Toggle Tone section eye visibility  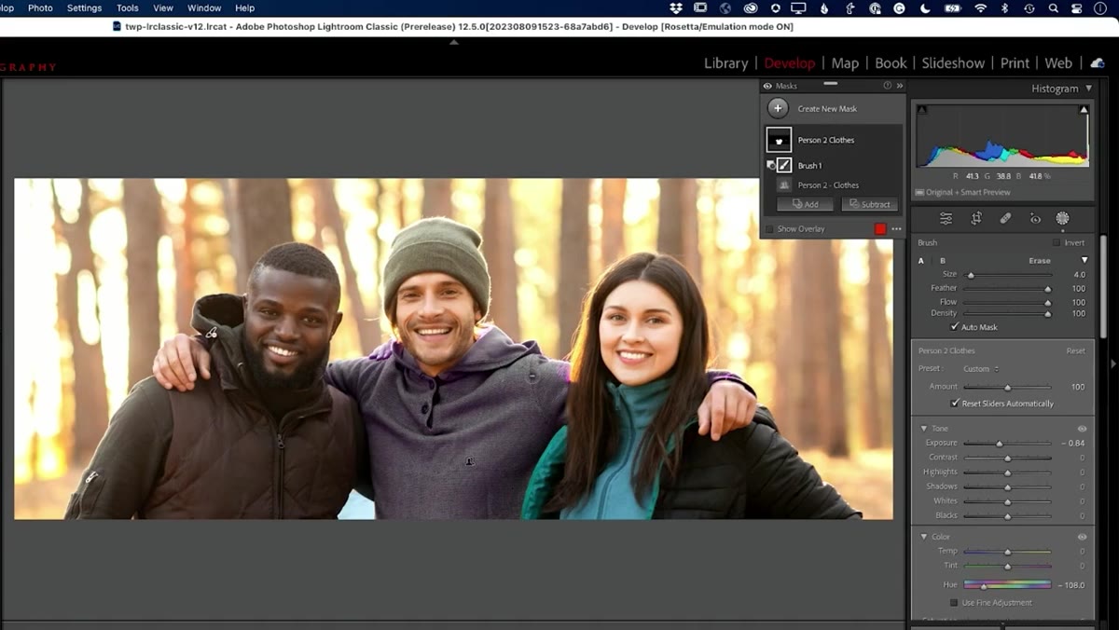click(x=1083, y=429)
